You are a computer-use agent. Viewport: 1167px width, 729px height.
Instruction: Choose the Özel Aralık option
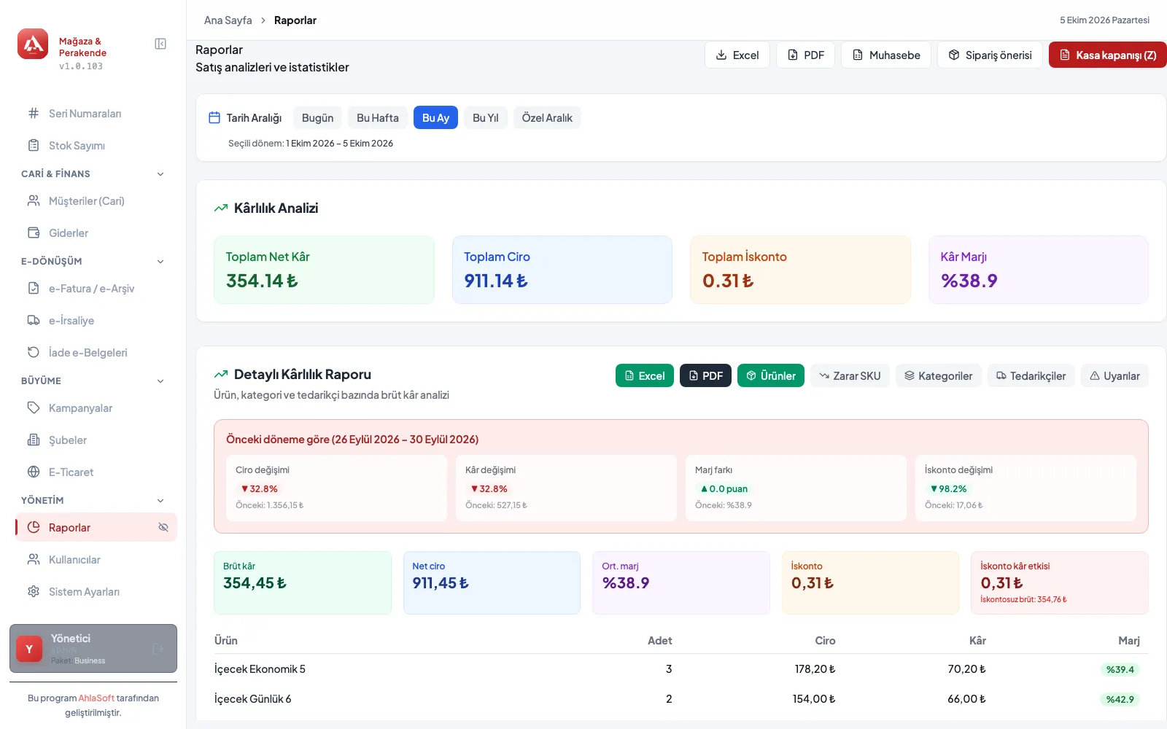tap(547, 117)
